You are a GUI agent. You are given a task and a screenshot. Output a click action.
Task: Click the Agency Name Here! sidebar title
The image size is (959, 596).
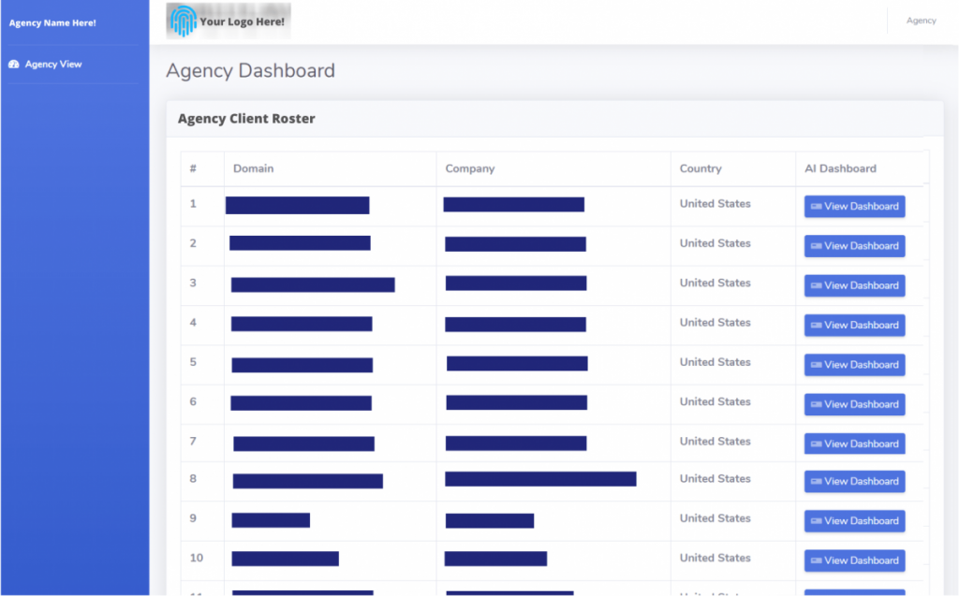pos(52,23)
